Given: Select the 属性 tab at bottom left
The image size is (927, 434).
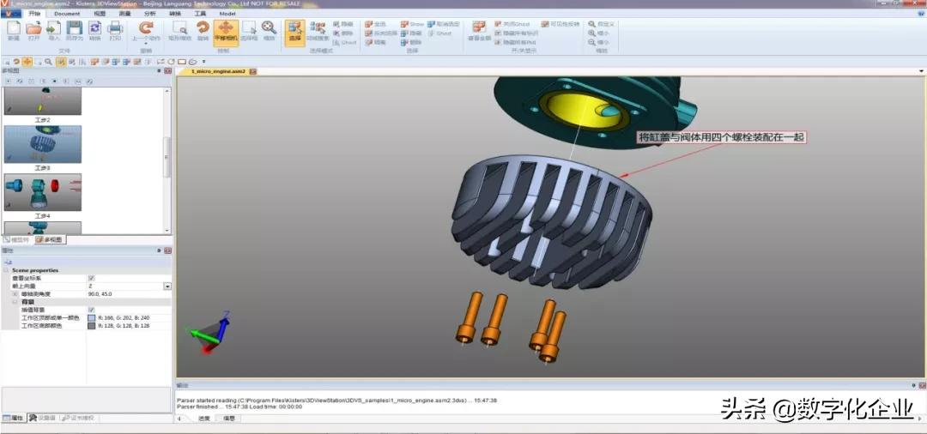Looking at the screenshot, I should [14, 418].
